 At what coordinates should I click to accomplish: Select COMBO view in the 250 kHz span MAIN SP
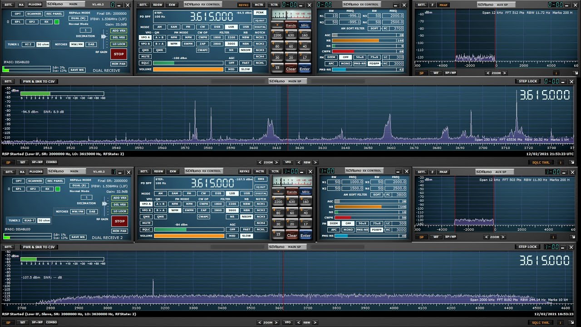click(x=52, y=162)
